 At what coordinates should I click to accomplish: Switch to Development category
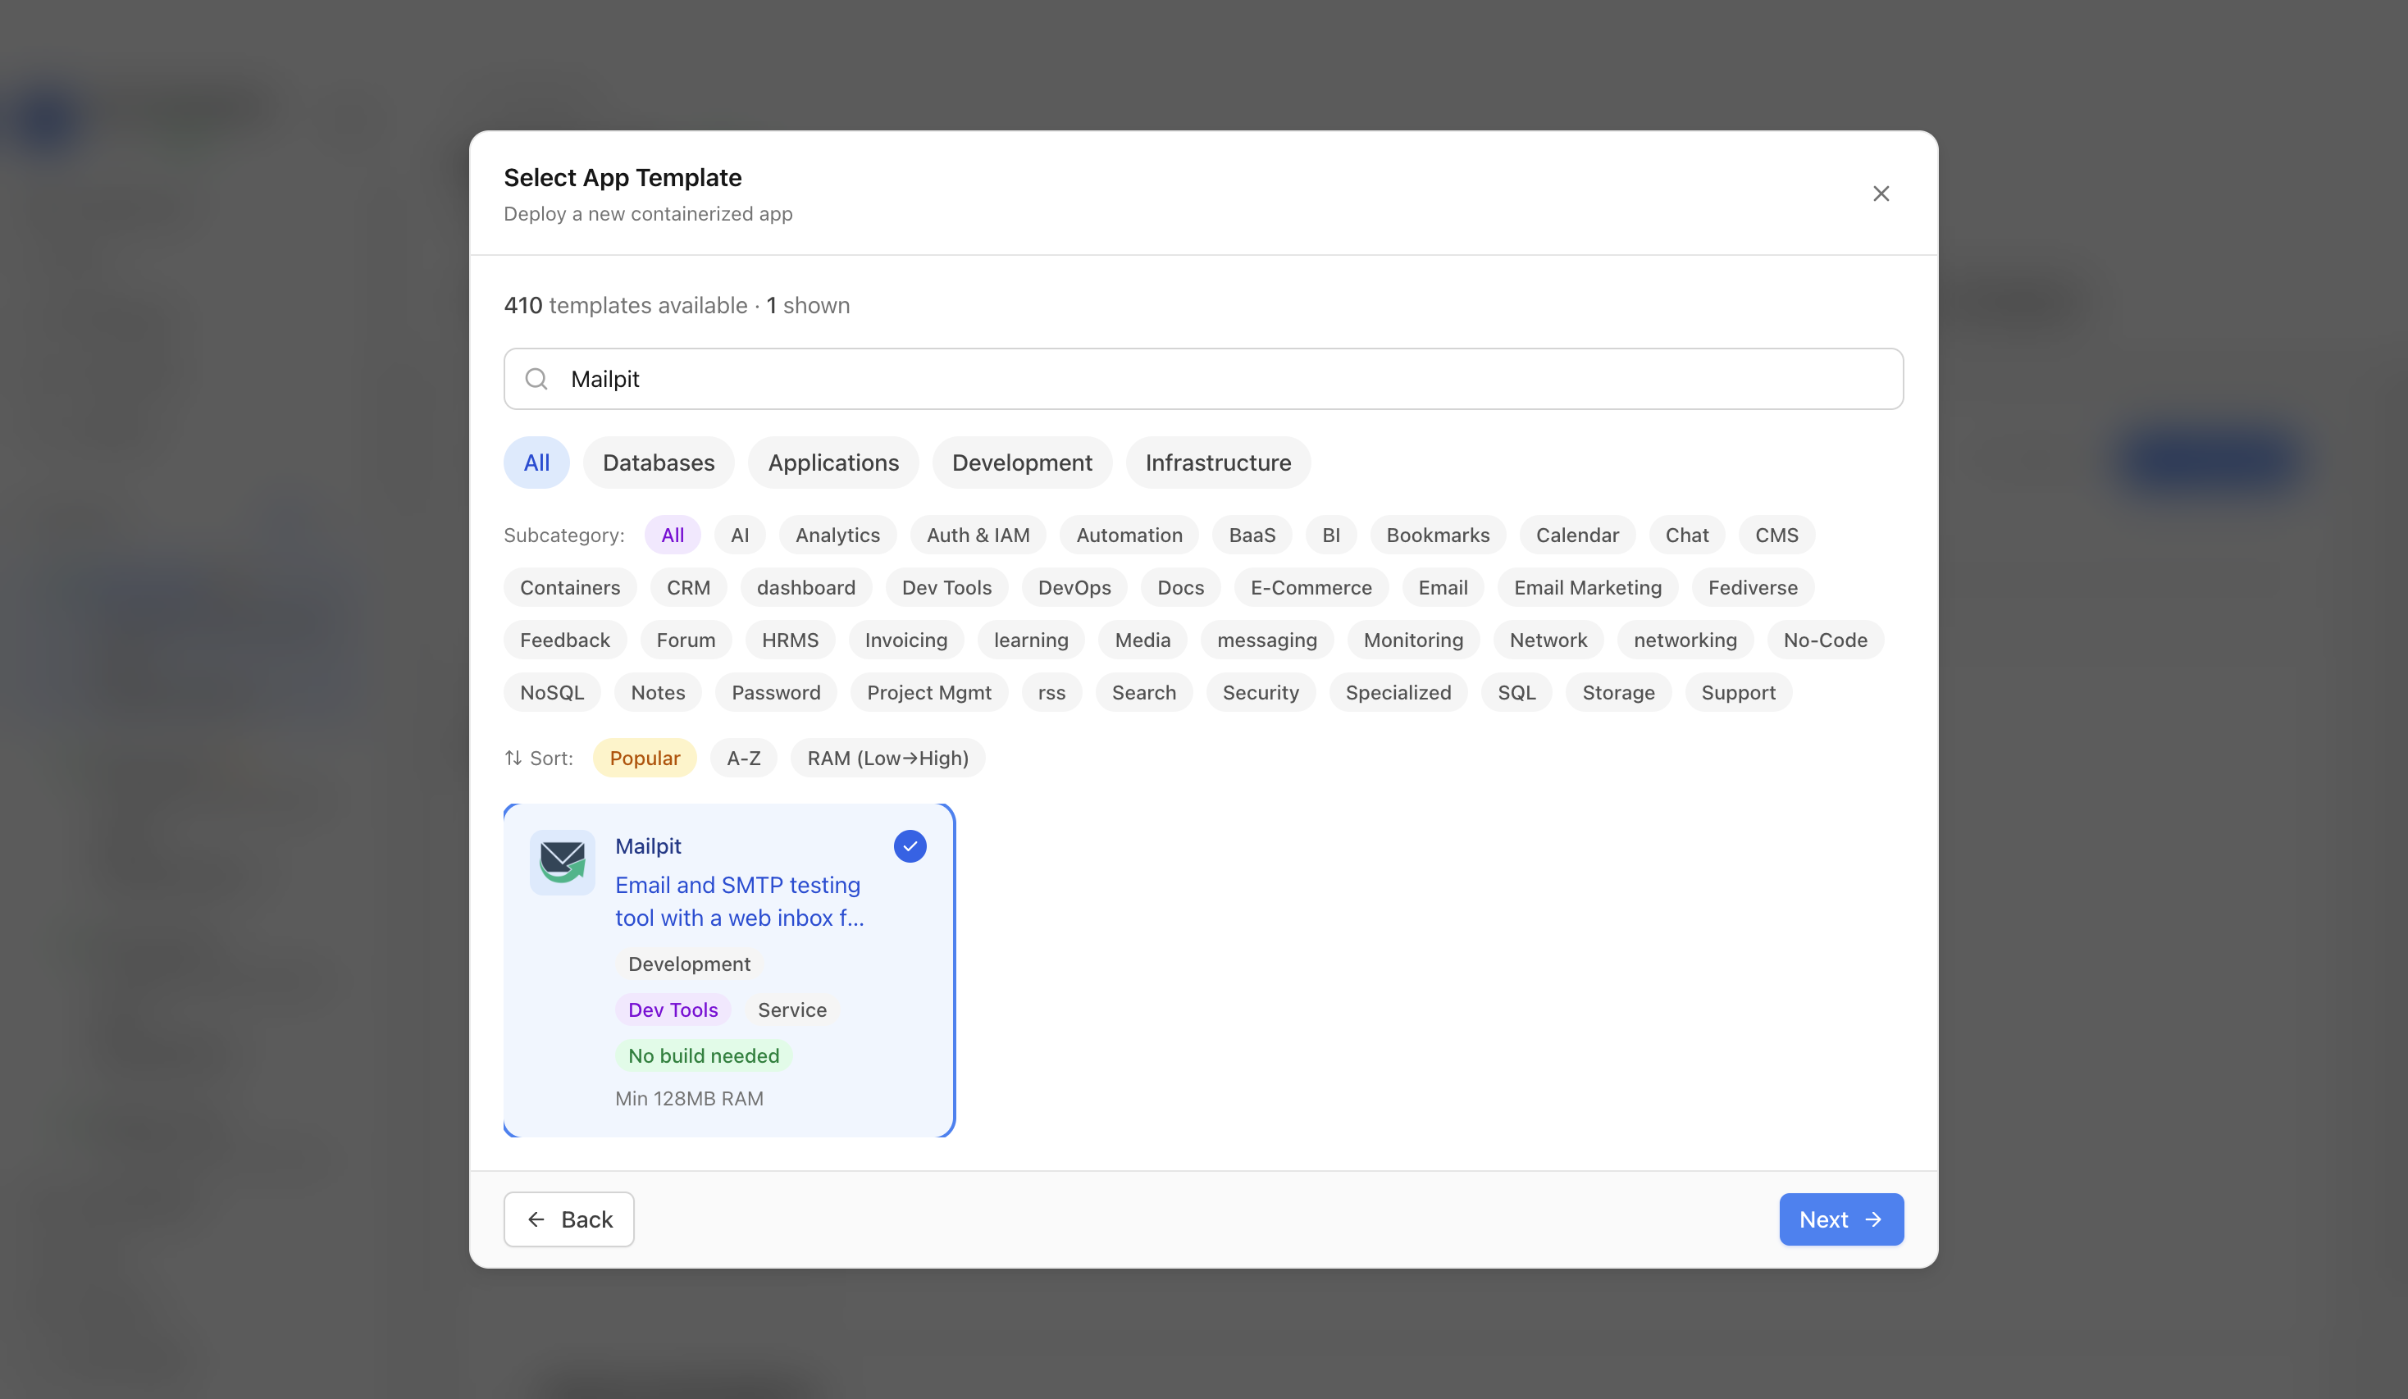click(1021, 463)
